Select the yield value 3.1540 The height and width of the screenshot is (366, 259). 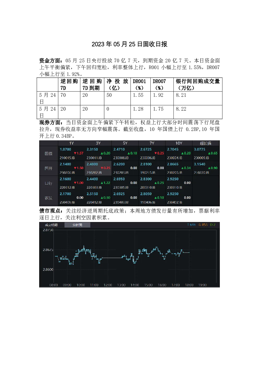coord(200,164)
